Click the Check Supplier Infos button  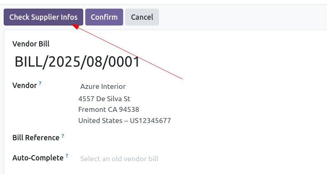(43, 17)
